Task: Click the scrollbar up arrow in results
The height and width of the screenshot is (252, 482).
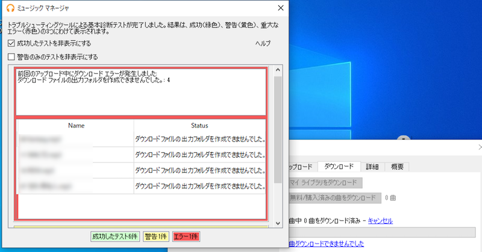Action: [x=278, y=71]
